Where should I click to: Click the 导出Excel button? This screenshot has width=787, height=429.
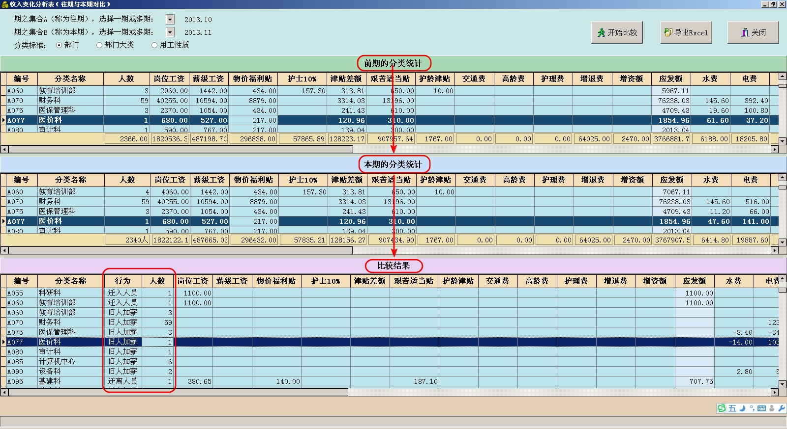click(686, 33)
